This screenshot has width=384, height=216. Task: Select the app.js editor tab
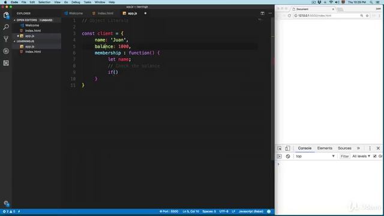coord(130,13)
